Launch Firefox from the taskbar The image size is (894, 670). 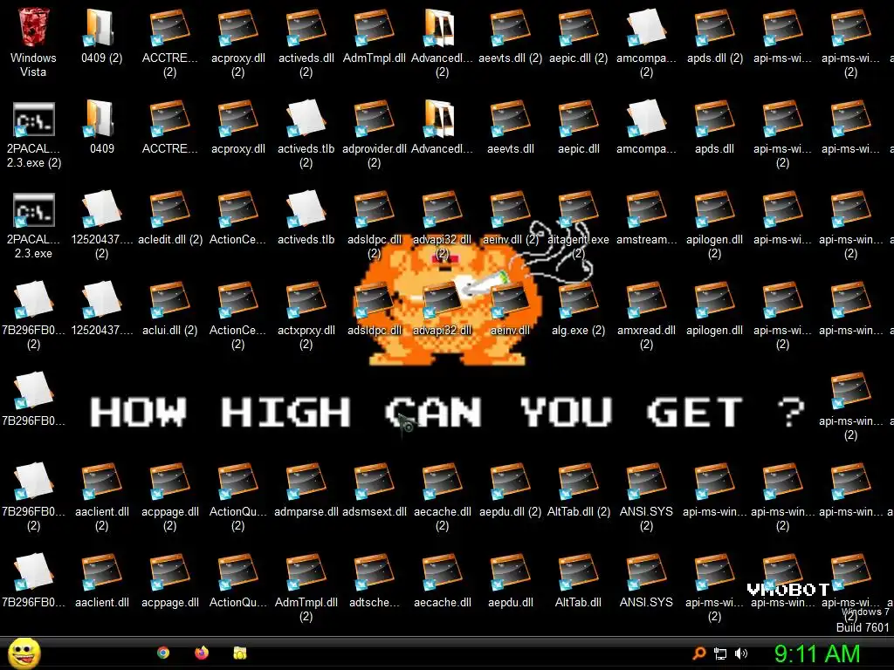point(202,653)
